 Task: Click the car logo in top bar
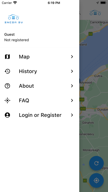pos(95,13)
